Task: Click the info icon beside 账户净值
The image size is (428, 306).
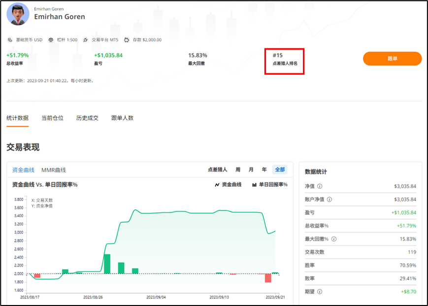Action: [329, 200]
